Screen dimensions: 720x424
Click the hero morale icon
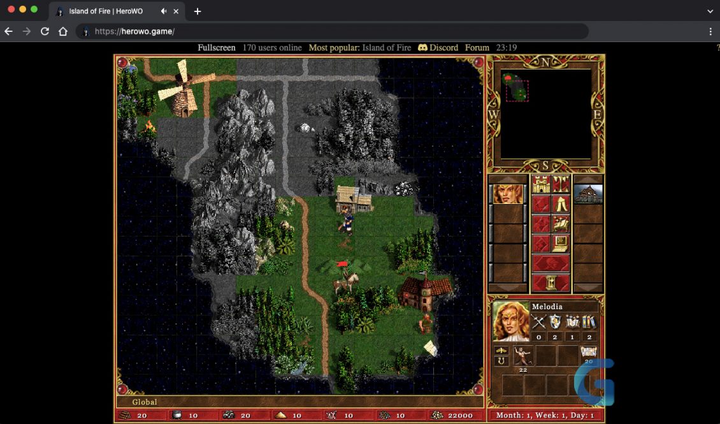[501, 351]
